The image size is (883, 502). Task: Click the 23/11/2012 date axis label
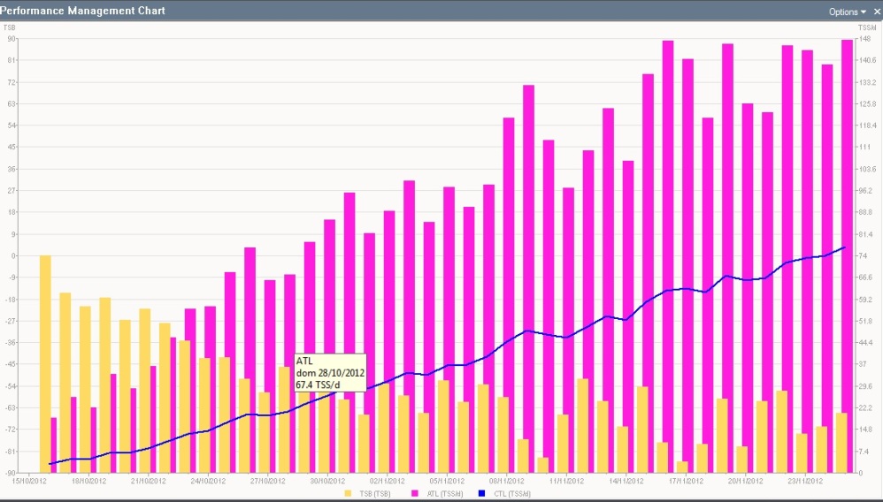(805, 481)
